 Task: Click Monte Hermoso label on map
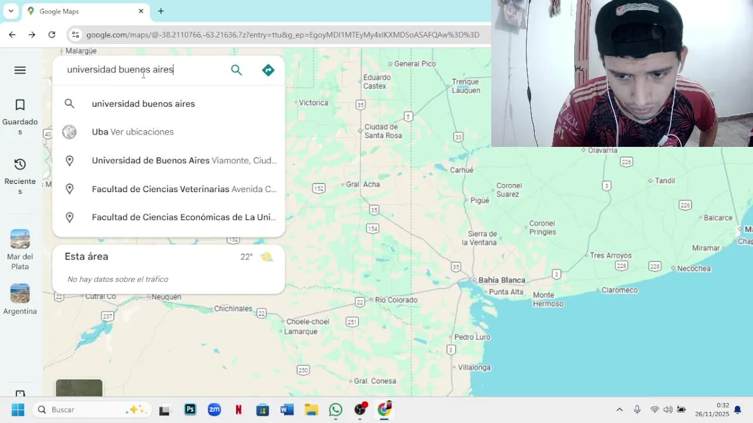(548, 300)
